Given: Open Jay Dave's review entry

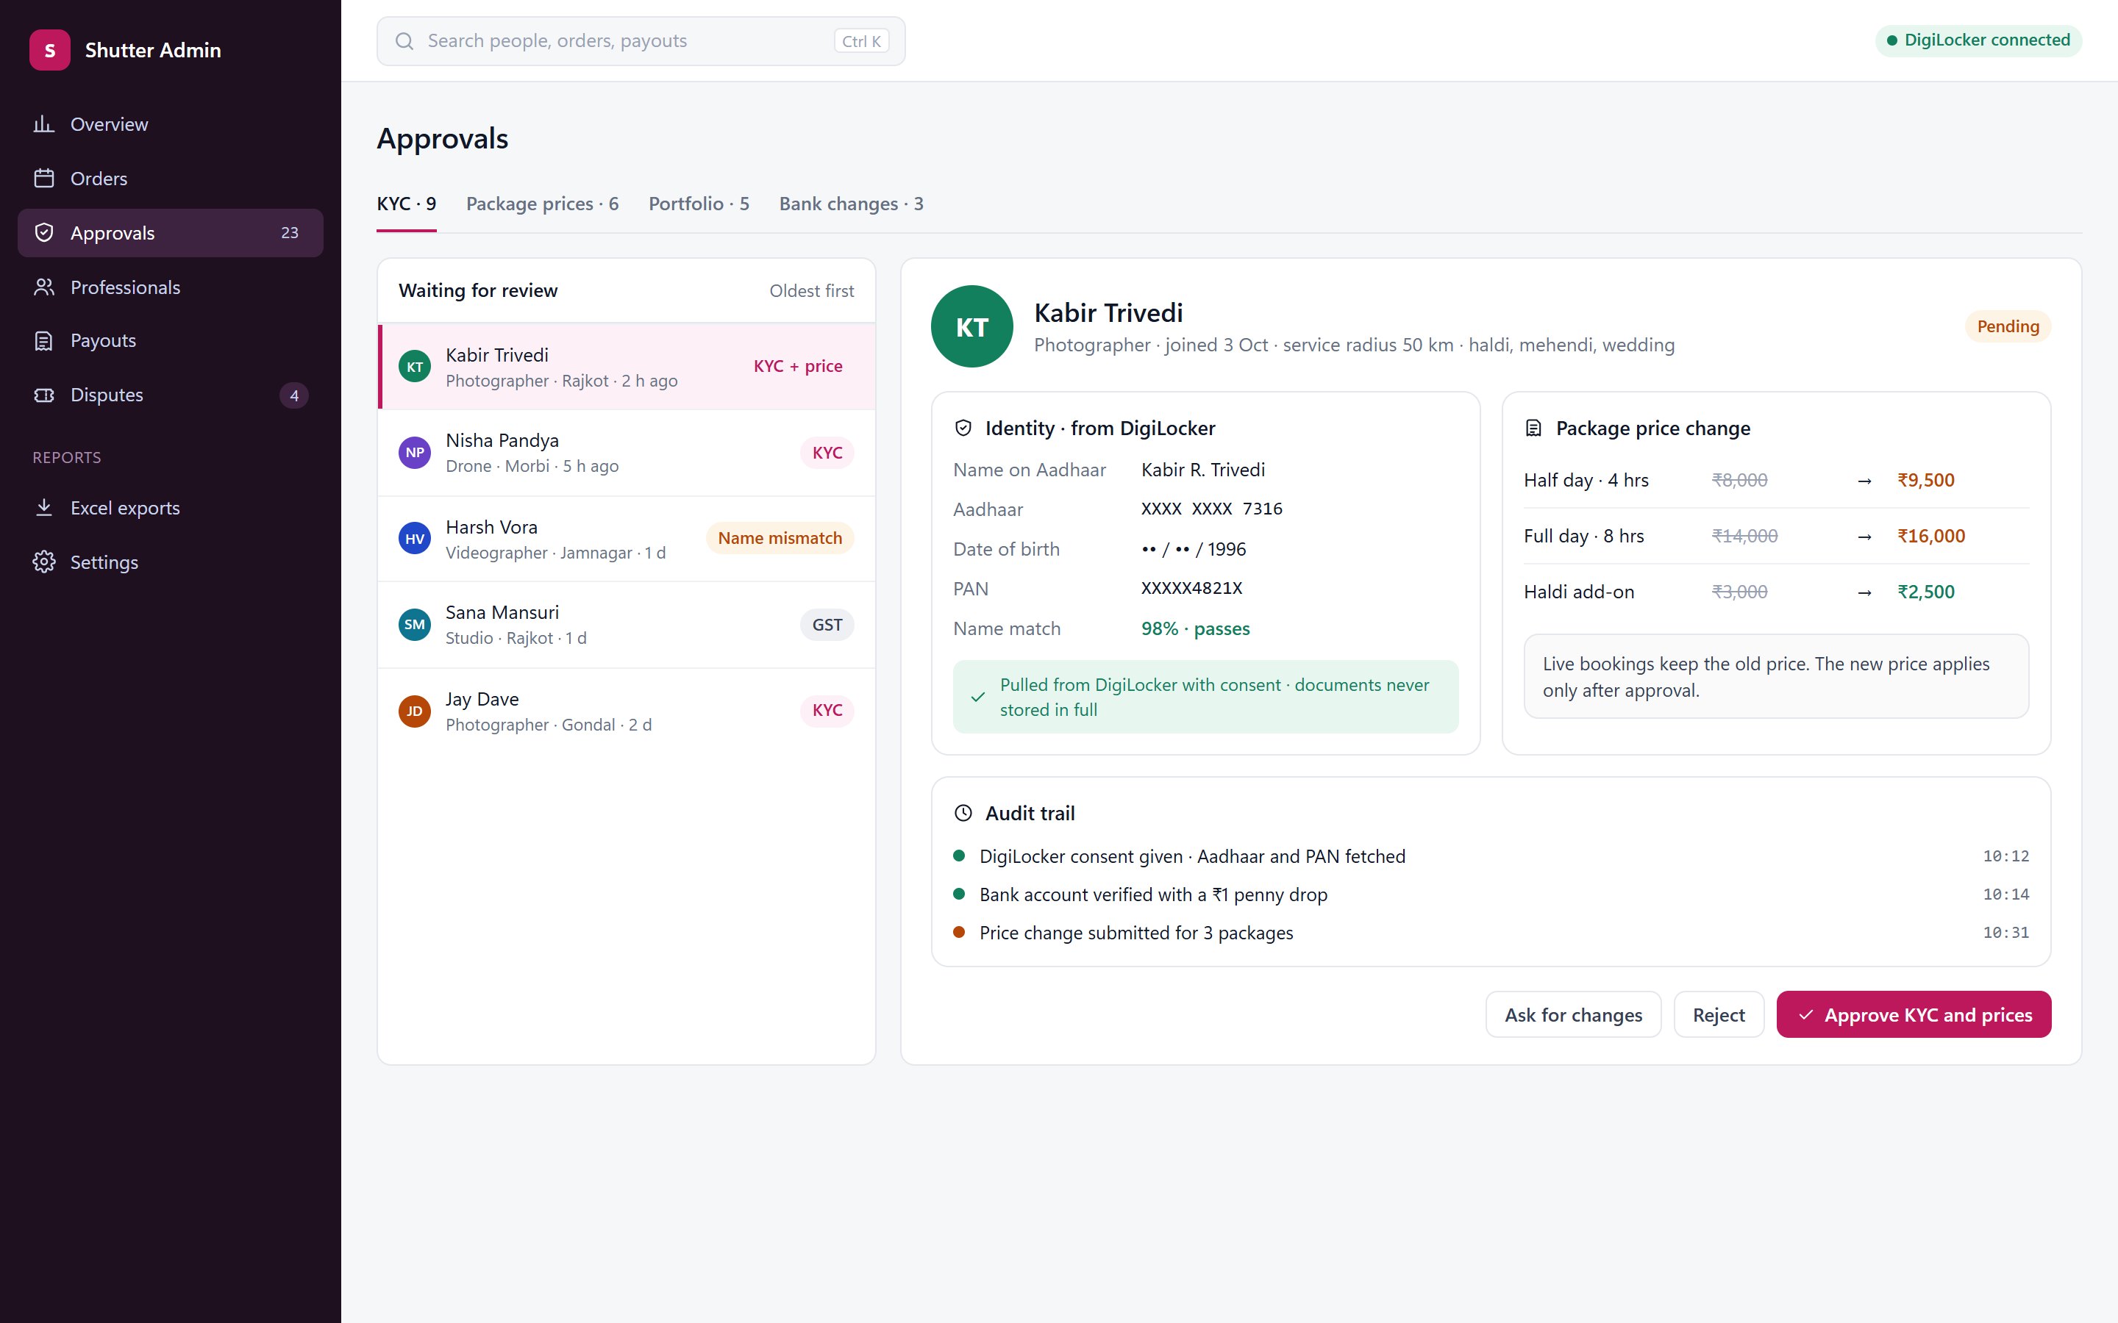Looking at the screenshot, I should pyautogui.click(x=627, y=711).
